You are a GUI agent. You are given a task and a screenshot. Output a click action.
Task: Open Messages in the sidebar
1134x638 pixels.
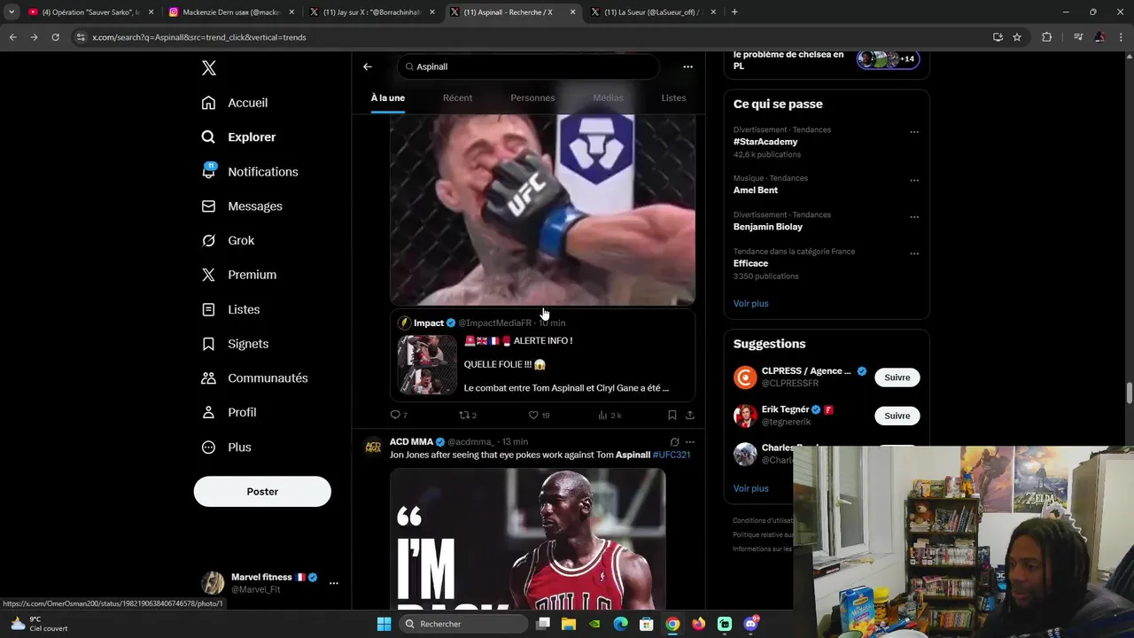242,206
